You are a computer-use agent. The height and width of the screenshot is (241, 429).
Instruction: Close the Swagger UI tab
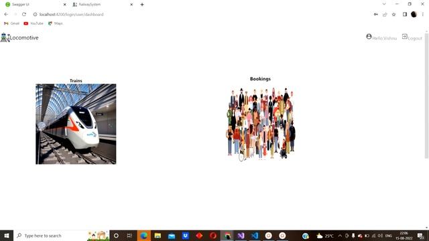(x=64, y=5)
